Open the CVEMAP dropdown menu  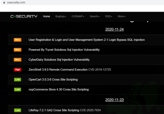point(78,16)
